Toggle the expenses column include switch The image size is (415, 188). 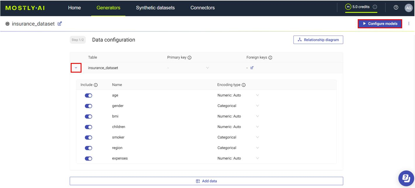[88, 159]
